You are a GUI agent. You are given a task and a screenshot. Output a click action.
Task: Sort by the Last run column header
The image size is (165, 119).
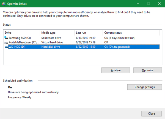pos(88,33)
